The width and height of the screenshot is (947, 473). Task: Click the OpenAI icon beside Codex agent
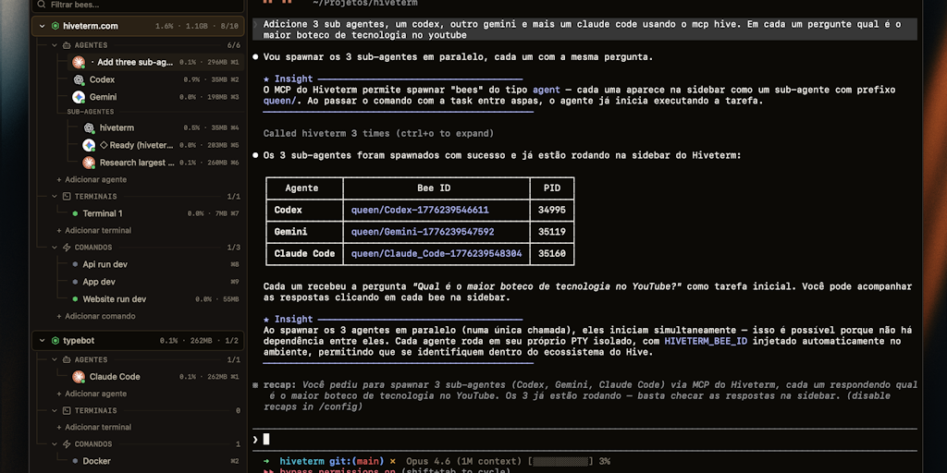(79, 79)
